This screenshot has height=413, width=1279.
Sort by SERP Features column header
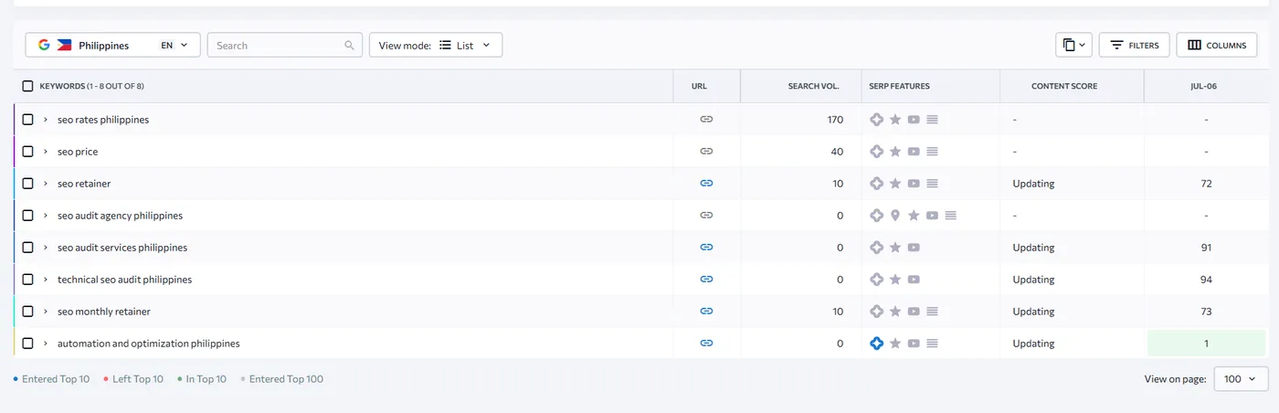point(899,86)
